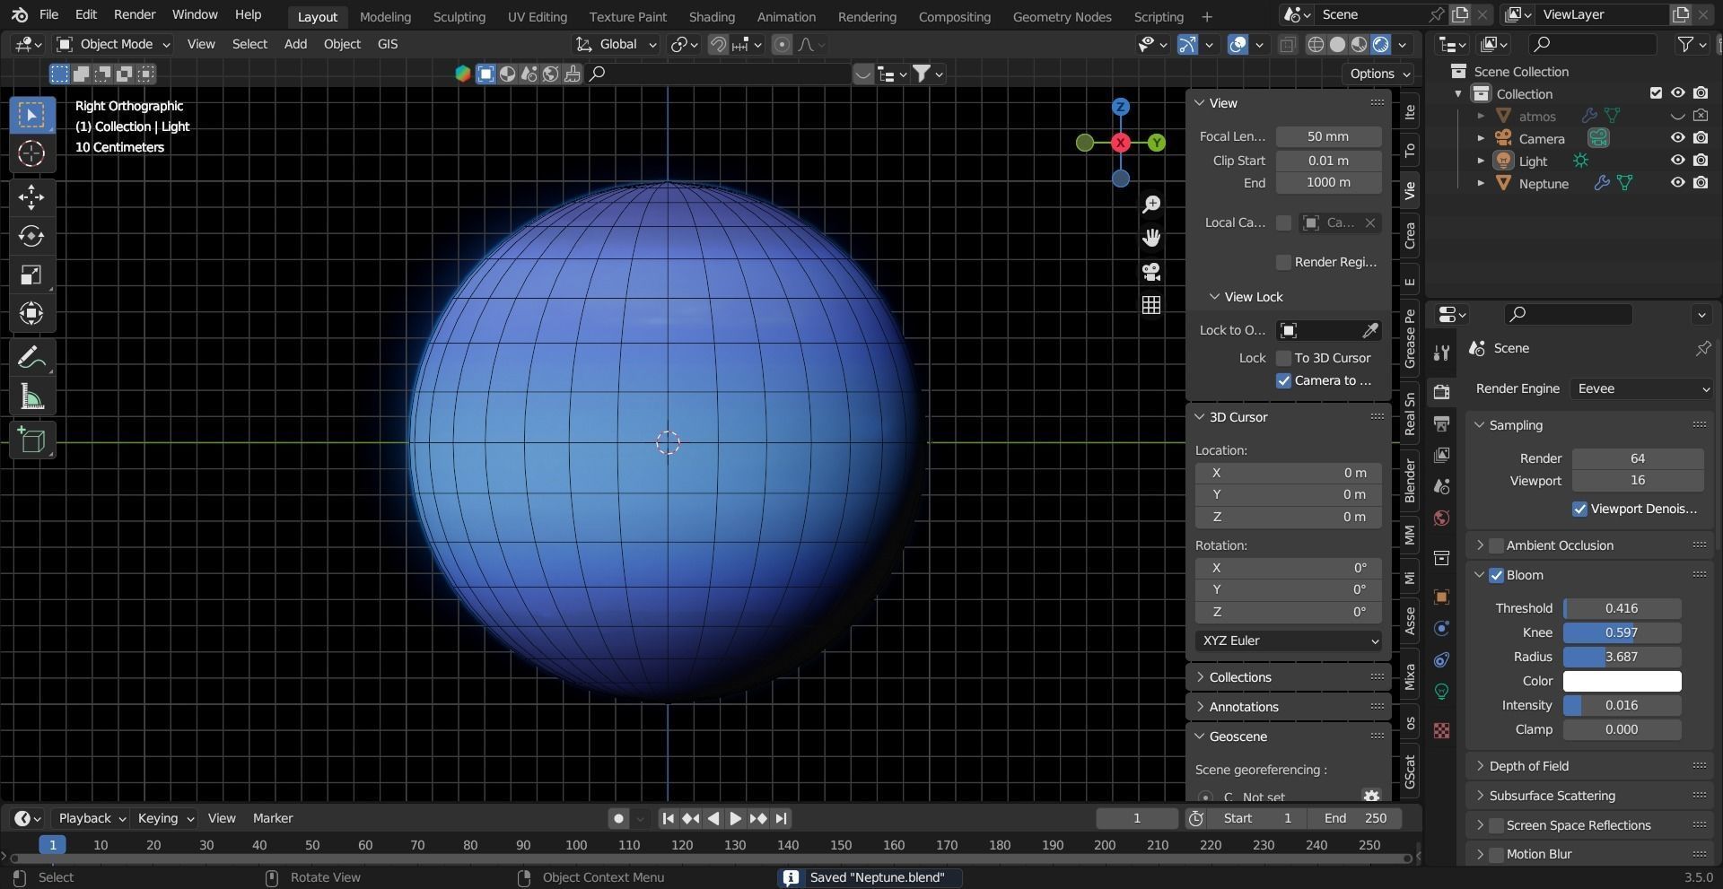This screenshot has height=889, width=1723.
Task: Switch viewport to rendered shading mode
Action: [x=1379, y=44]
